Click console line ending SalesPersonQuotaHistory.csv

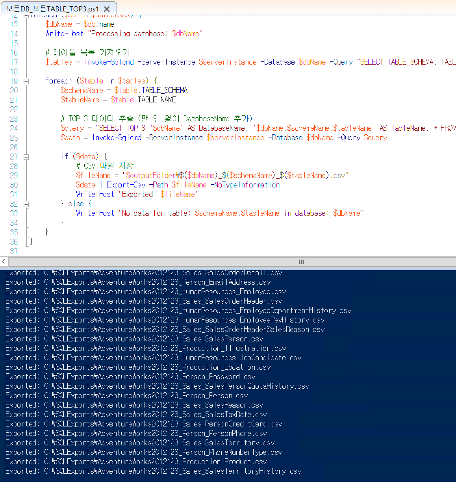click(x=157, y=386)
